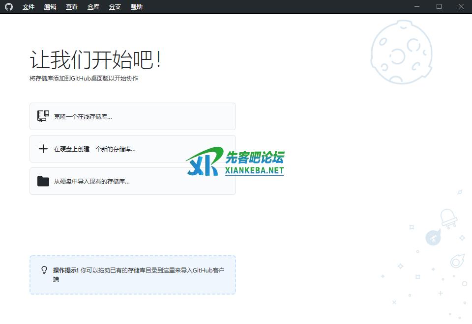472x324 pixels.
Task: Click the clone repository book icon
Action: 43,116
